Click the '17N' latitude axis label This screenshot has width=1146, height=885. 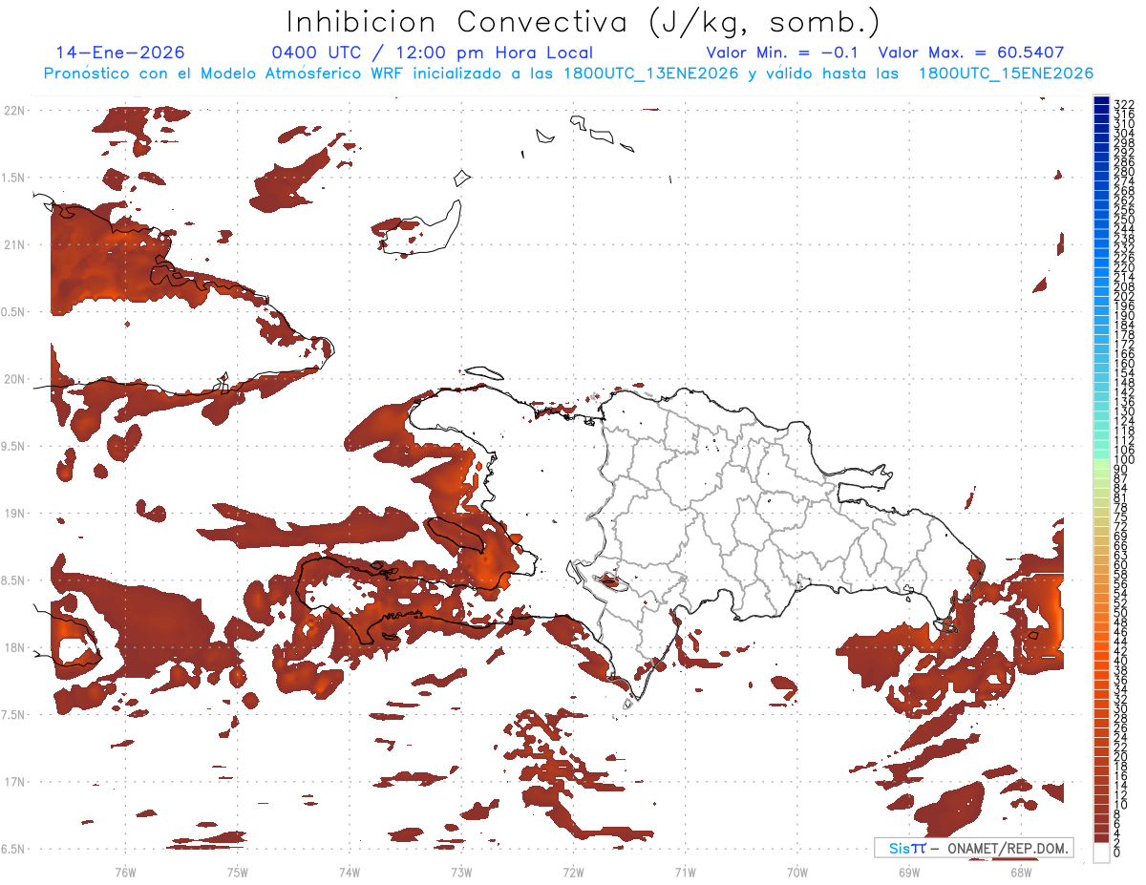point(14,782)
